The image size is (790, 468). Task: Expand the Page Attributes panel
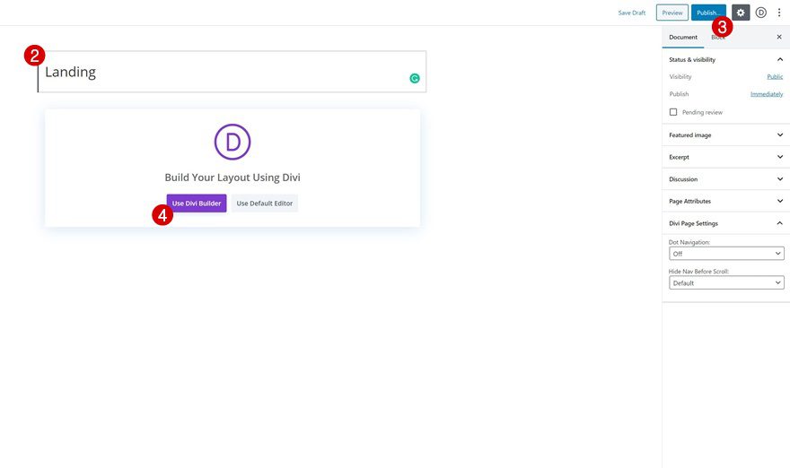click(726, 202)
